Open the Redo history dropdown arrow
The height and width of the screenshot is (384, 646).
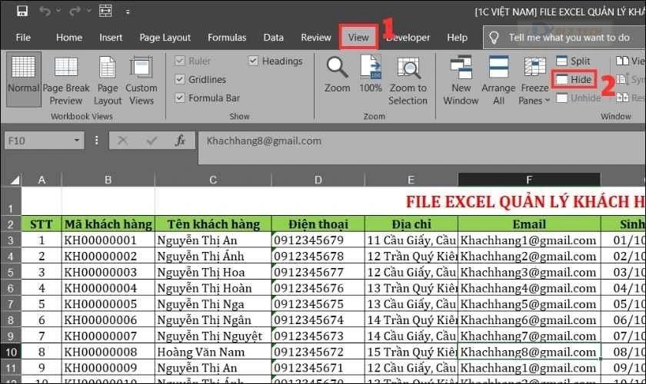point(88,11)
